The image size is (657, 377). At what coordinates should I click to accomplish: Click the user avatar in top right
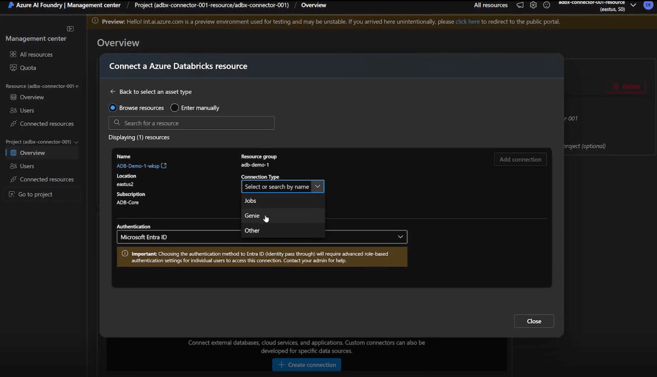point(648,5)
